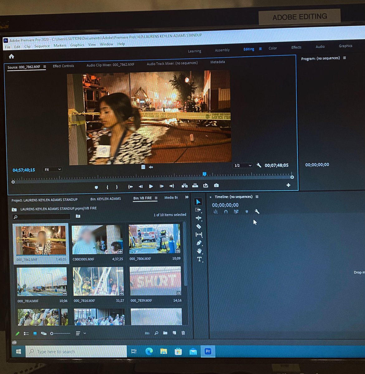Image resolution: width=365 pixels, height=374 pixels.
Task: Delete selected clip with the trash icon
Action: pos(183,333)
